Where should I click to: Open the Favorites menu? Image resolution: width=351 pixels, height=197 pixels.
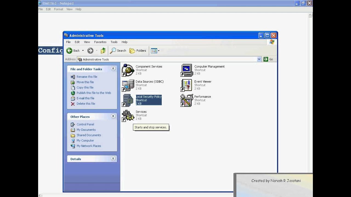[100, 42]
